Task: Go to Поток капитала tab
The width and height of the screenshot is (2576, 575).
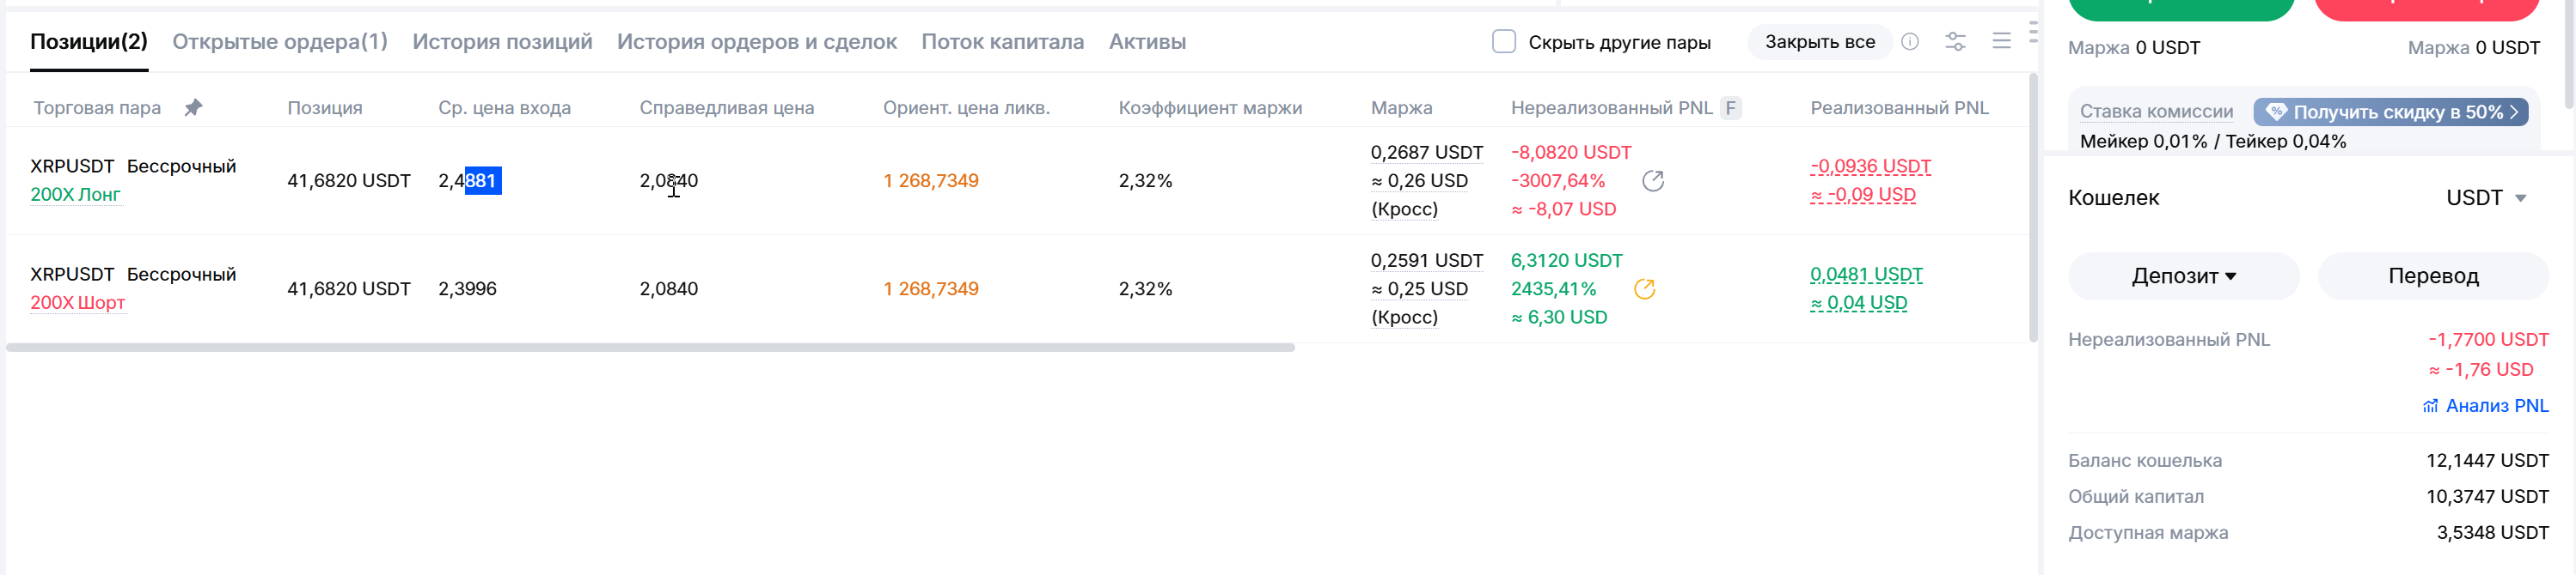Action: point(1002,42)
